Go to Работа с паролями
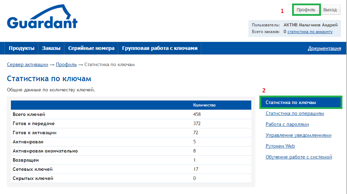This screenshot has height=194, width=347. (x=287, y=124)
